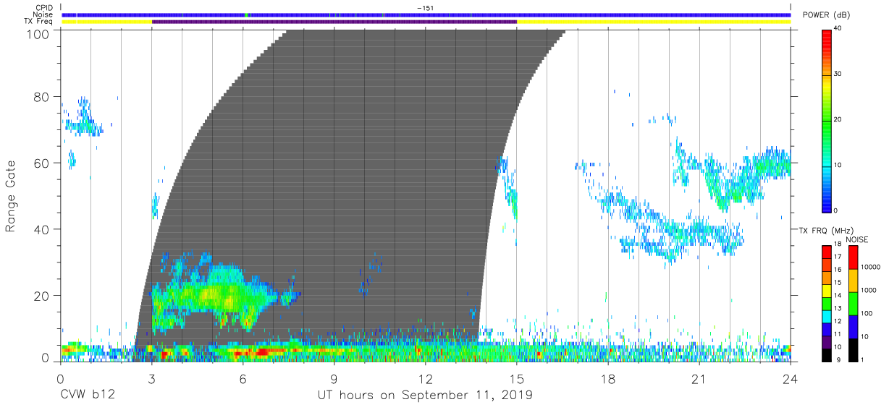Viewport: 889px width, 410px height.
Task: Click the '60' range gate tick label
Action: point(42,163)
